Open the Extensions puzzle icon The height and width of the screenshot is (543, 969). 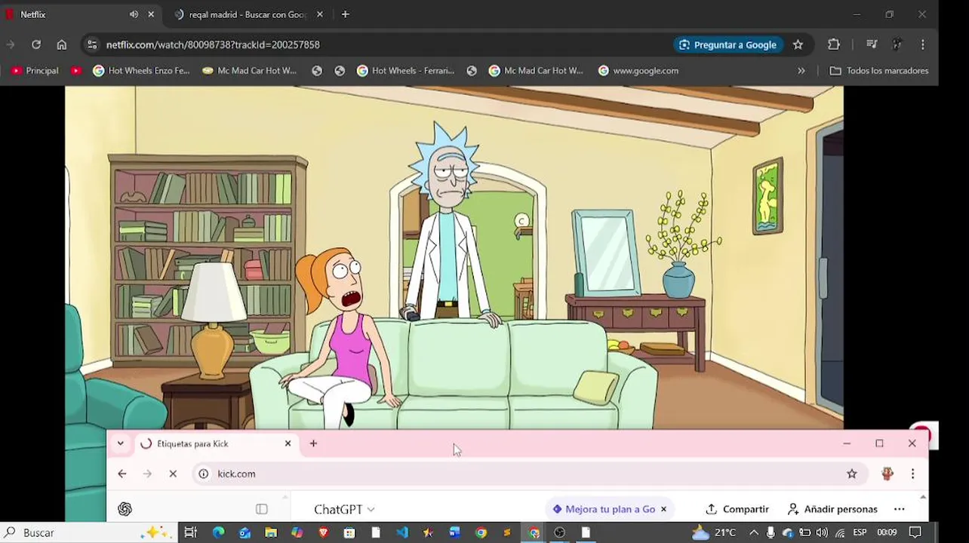[x=834, y=44]
